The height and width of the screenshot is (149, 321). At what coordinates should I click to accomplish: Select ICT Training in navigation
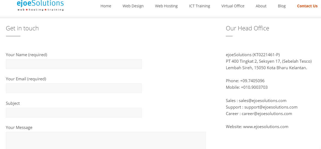click(x=199, y=6)
